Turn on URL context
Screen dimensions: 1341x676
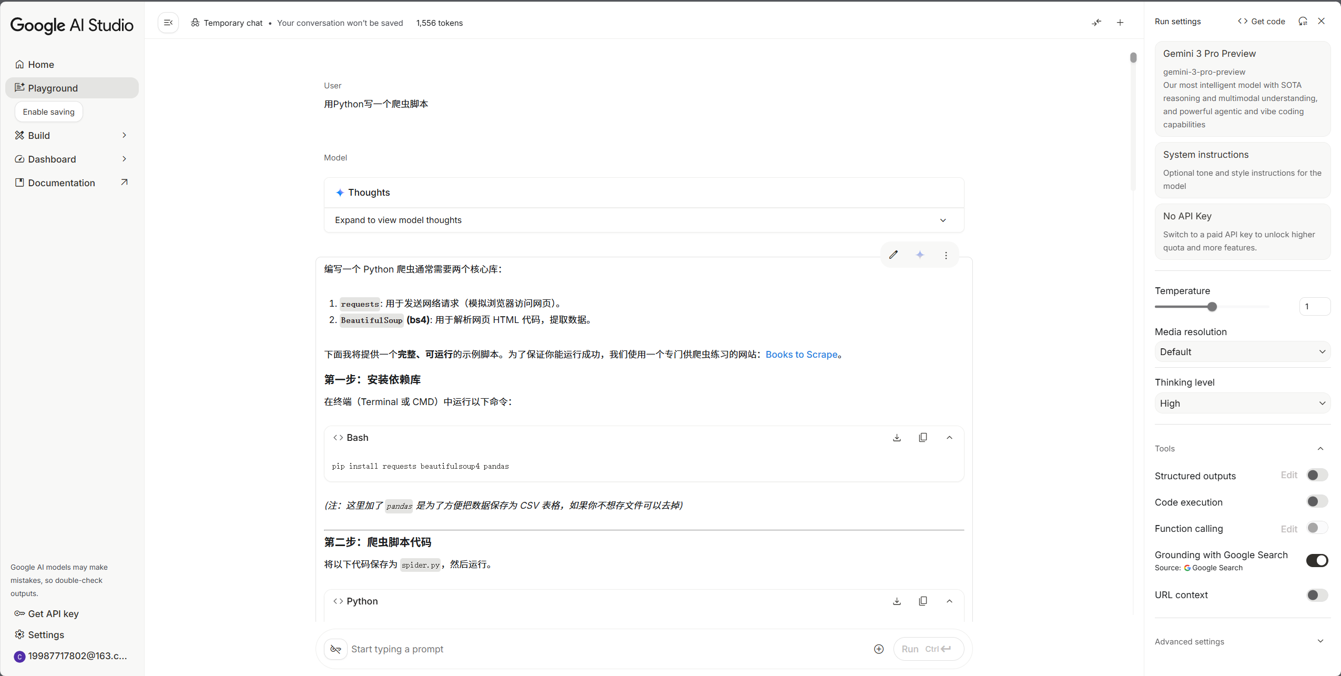tap(1316, 595)
